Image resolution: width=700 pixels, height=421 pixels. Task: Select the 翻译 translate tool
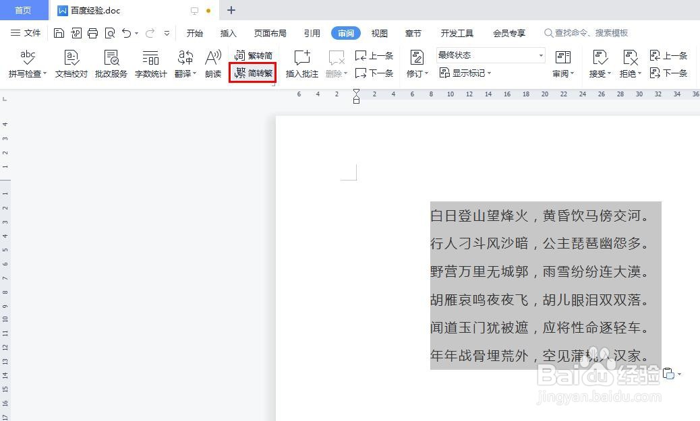[185, 64]
